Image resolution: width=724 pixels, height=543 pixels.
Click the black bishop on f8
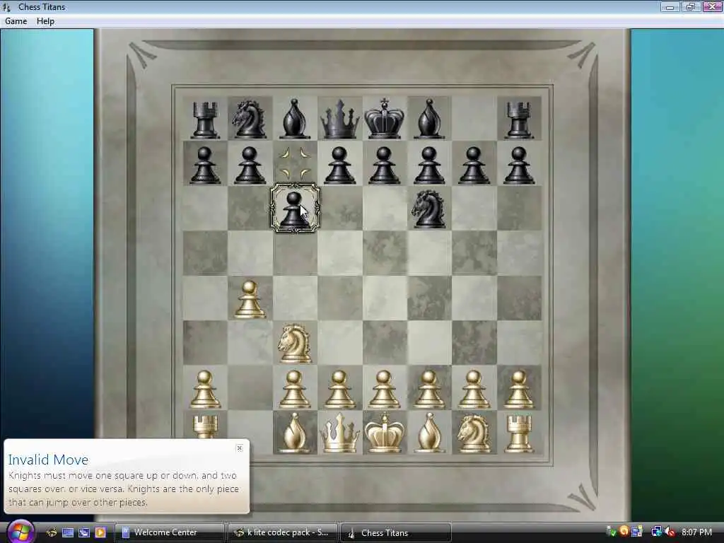(429, 119)
